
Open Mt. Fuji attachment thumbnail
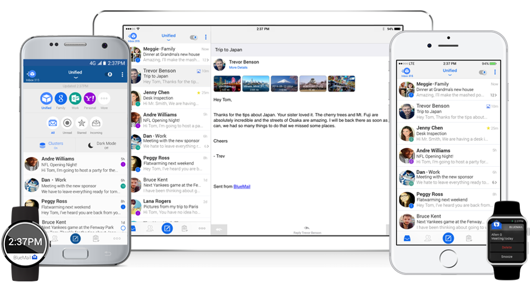point(284,84)
